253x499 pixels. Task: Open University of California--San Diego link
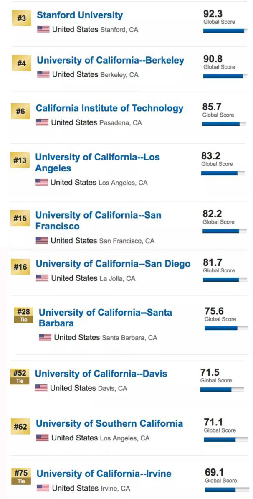(x=113, y=264)
